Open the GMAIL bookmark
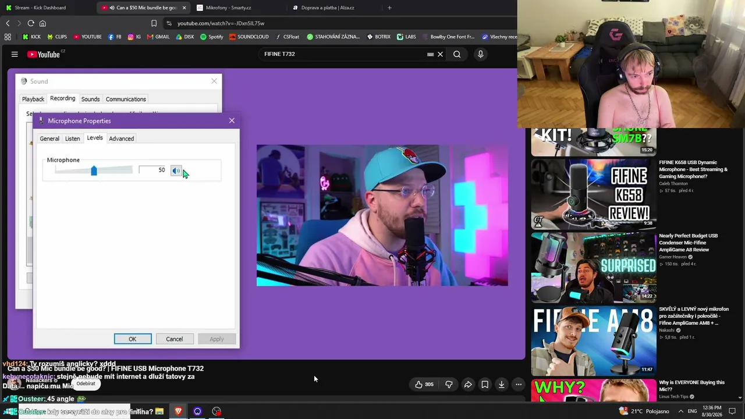Image resolution: width=745 pixels, height=419 pixels. point(158,37)
